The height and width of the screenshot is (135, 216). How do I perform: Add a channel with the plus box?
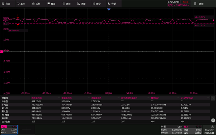[27, 130]
